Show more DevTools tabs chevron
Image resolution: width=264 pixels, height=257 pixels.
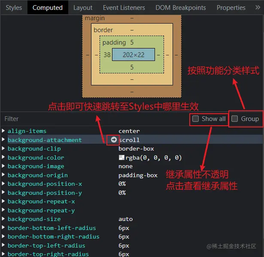pyautogui.click(x=258, y=7)
